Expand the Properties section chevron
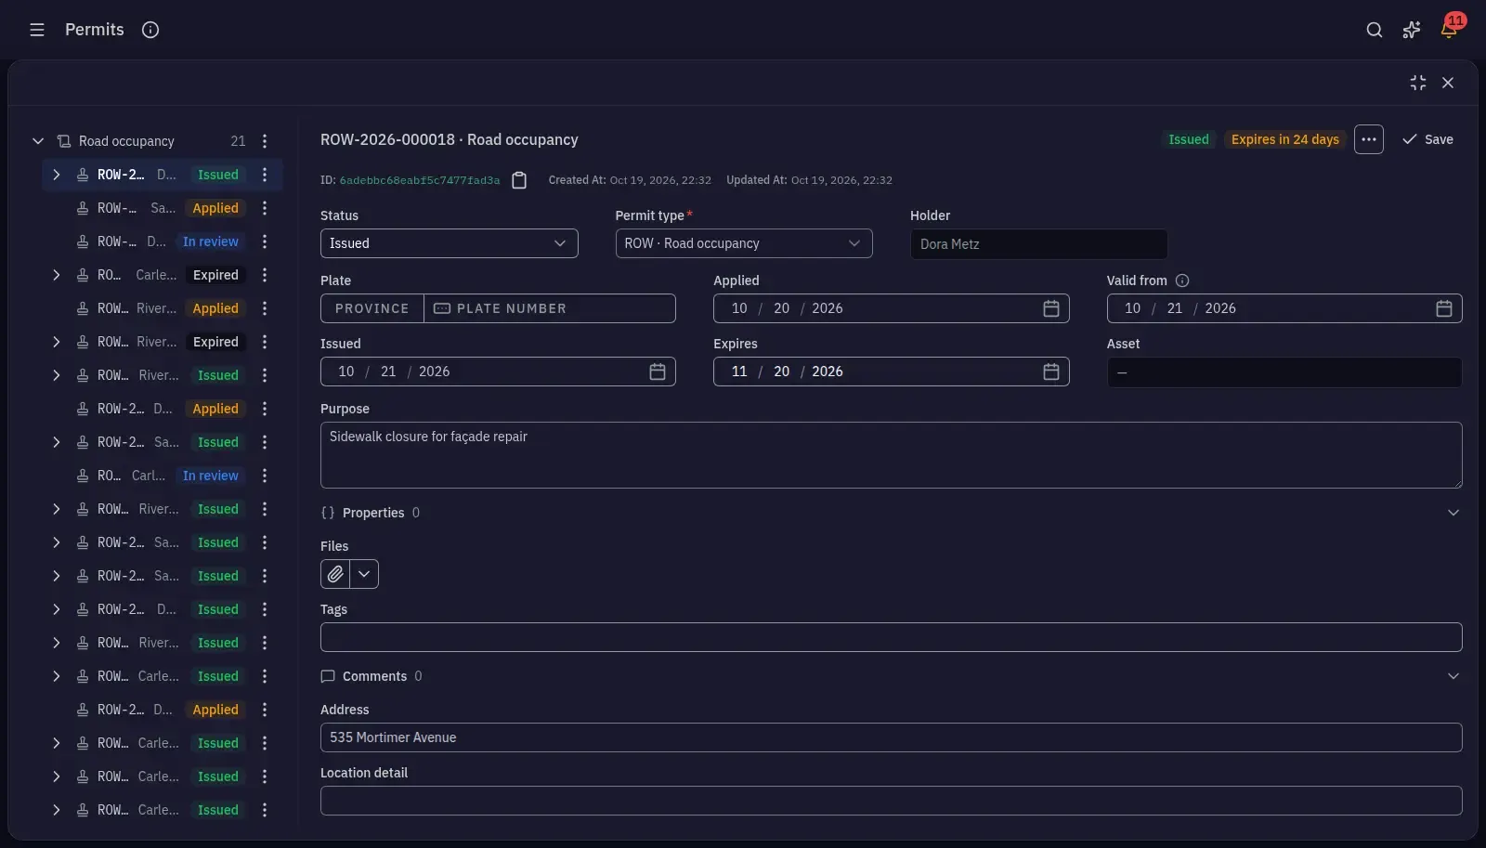The image size is (1486, 848). click(1453, 513)
